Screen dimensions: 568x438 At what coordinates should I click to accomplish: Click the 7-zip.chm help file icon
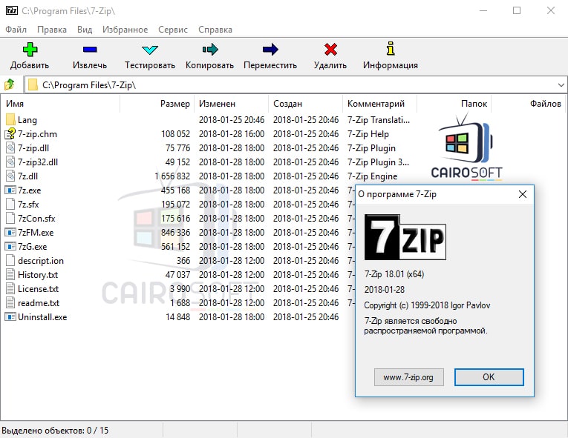[x=10, y=134]
